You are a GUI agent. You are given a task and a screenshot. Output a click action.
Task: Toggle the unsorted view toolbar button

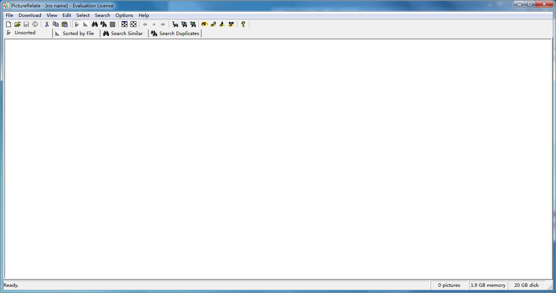[77, 24]
